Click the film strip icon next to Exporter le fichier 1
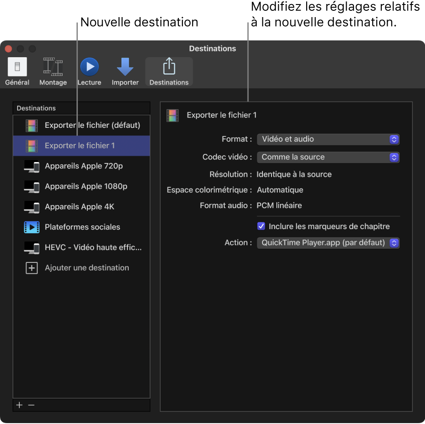 tap(32, 145)
